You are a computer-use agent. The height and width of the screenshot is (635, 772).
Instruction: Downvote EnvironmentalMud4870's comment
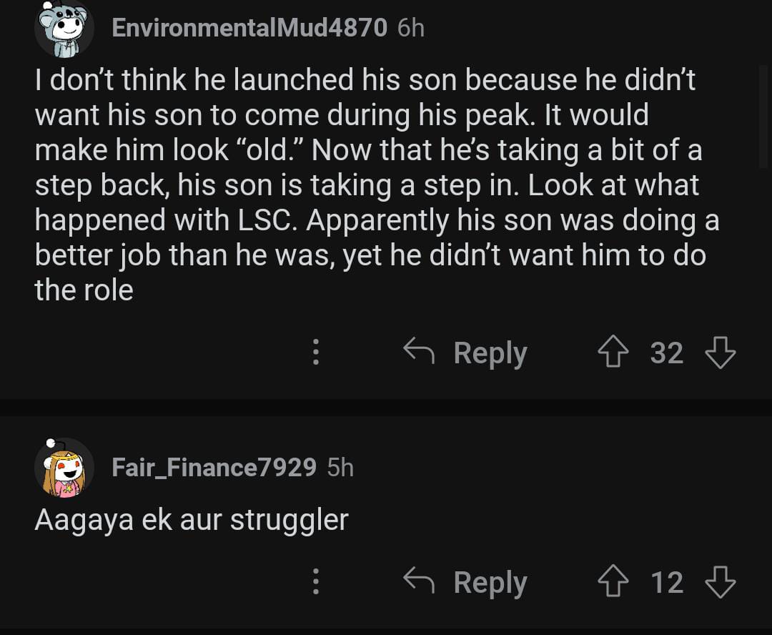[720, 353]
